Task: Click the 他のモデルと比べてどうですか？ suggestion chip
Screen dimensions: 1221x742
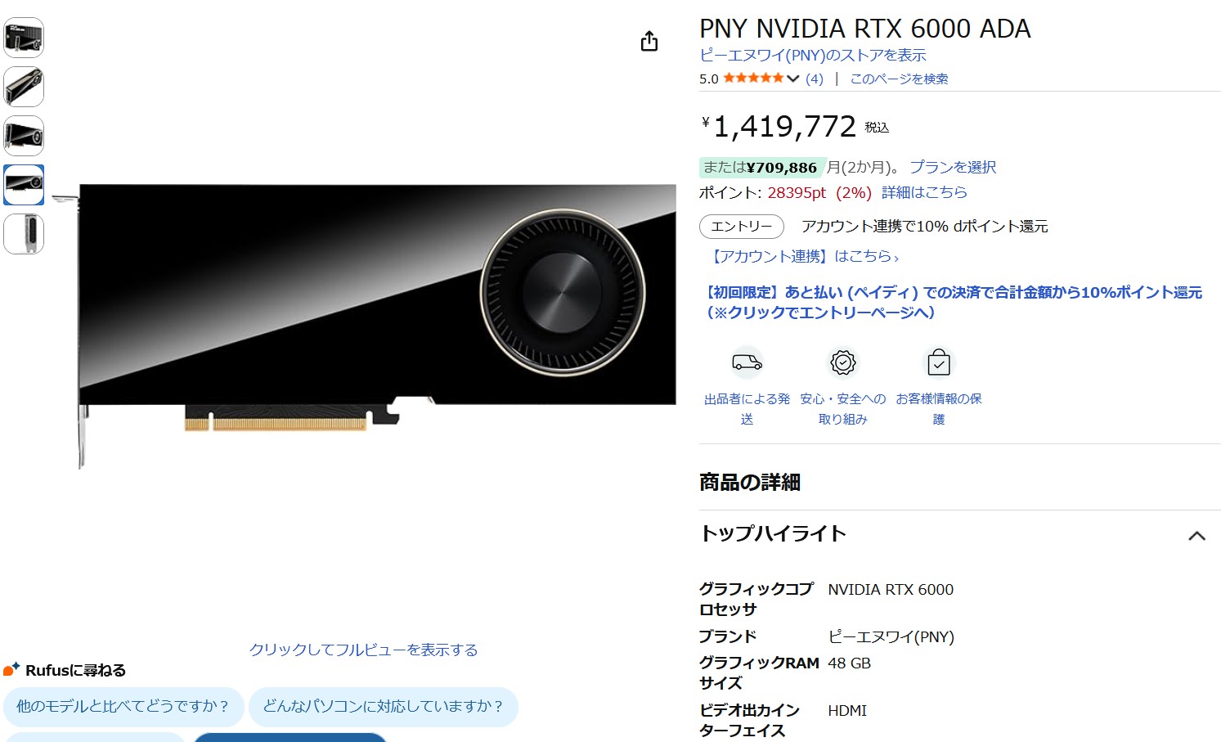Action: [123, 706]
